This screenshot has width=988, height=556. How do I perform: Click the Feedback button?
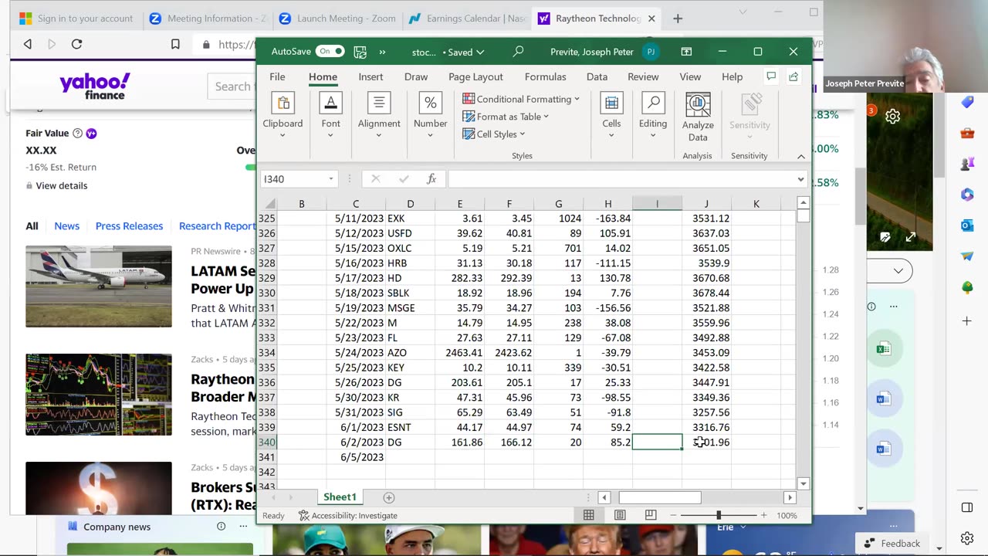tap(892, 544)
